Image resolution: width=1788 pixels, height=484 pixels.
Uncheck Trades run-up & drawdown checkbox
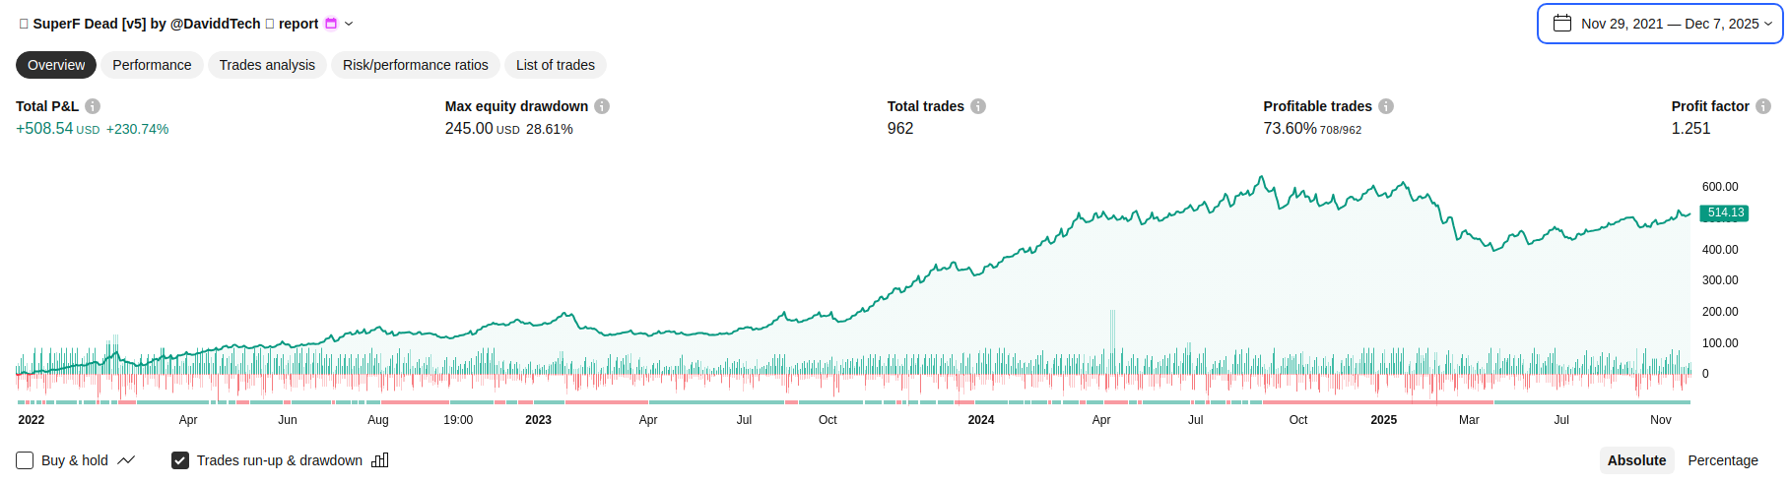click(x=180, y=460)
